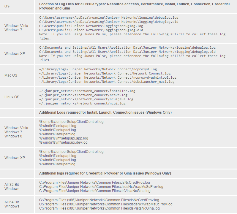Select %windir%\inf\setupapi.dev.log line
Viewport: 237px width, 214px height.
(x=63, y=142)
